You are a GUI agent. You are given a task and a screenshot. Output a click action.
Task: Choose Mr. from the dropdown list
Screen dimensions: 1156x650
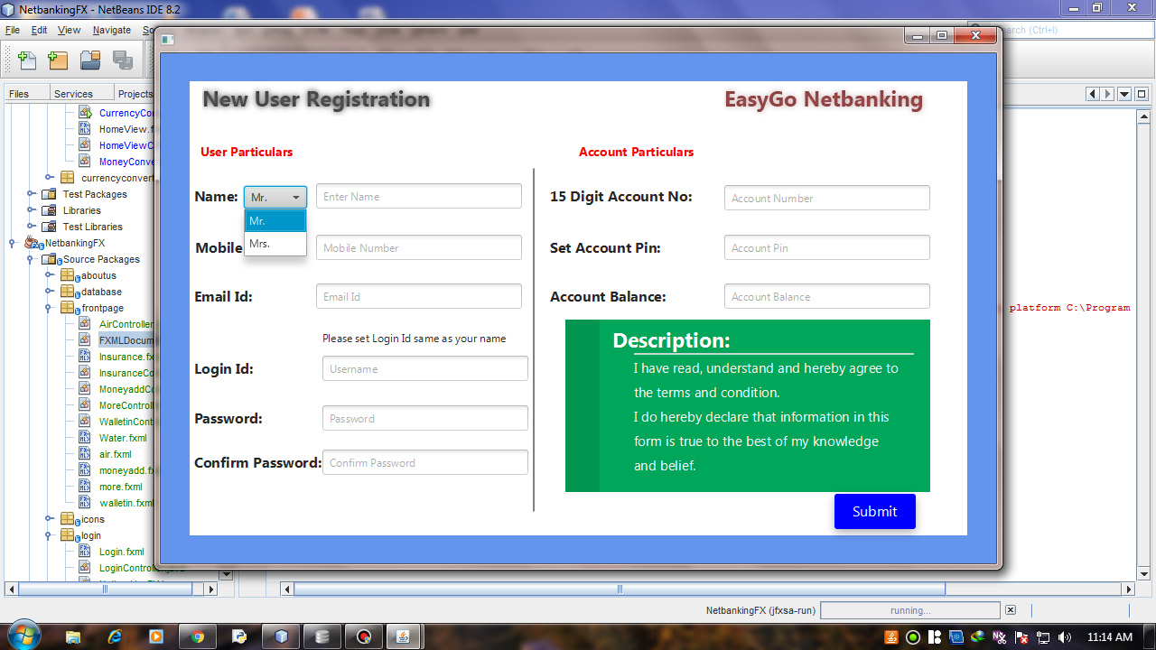275,220
